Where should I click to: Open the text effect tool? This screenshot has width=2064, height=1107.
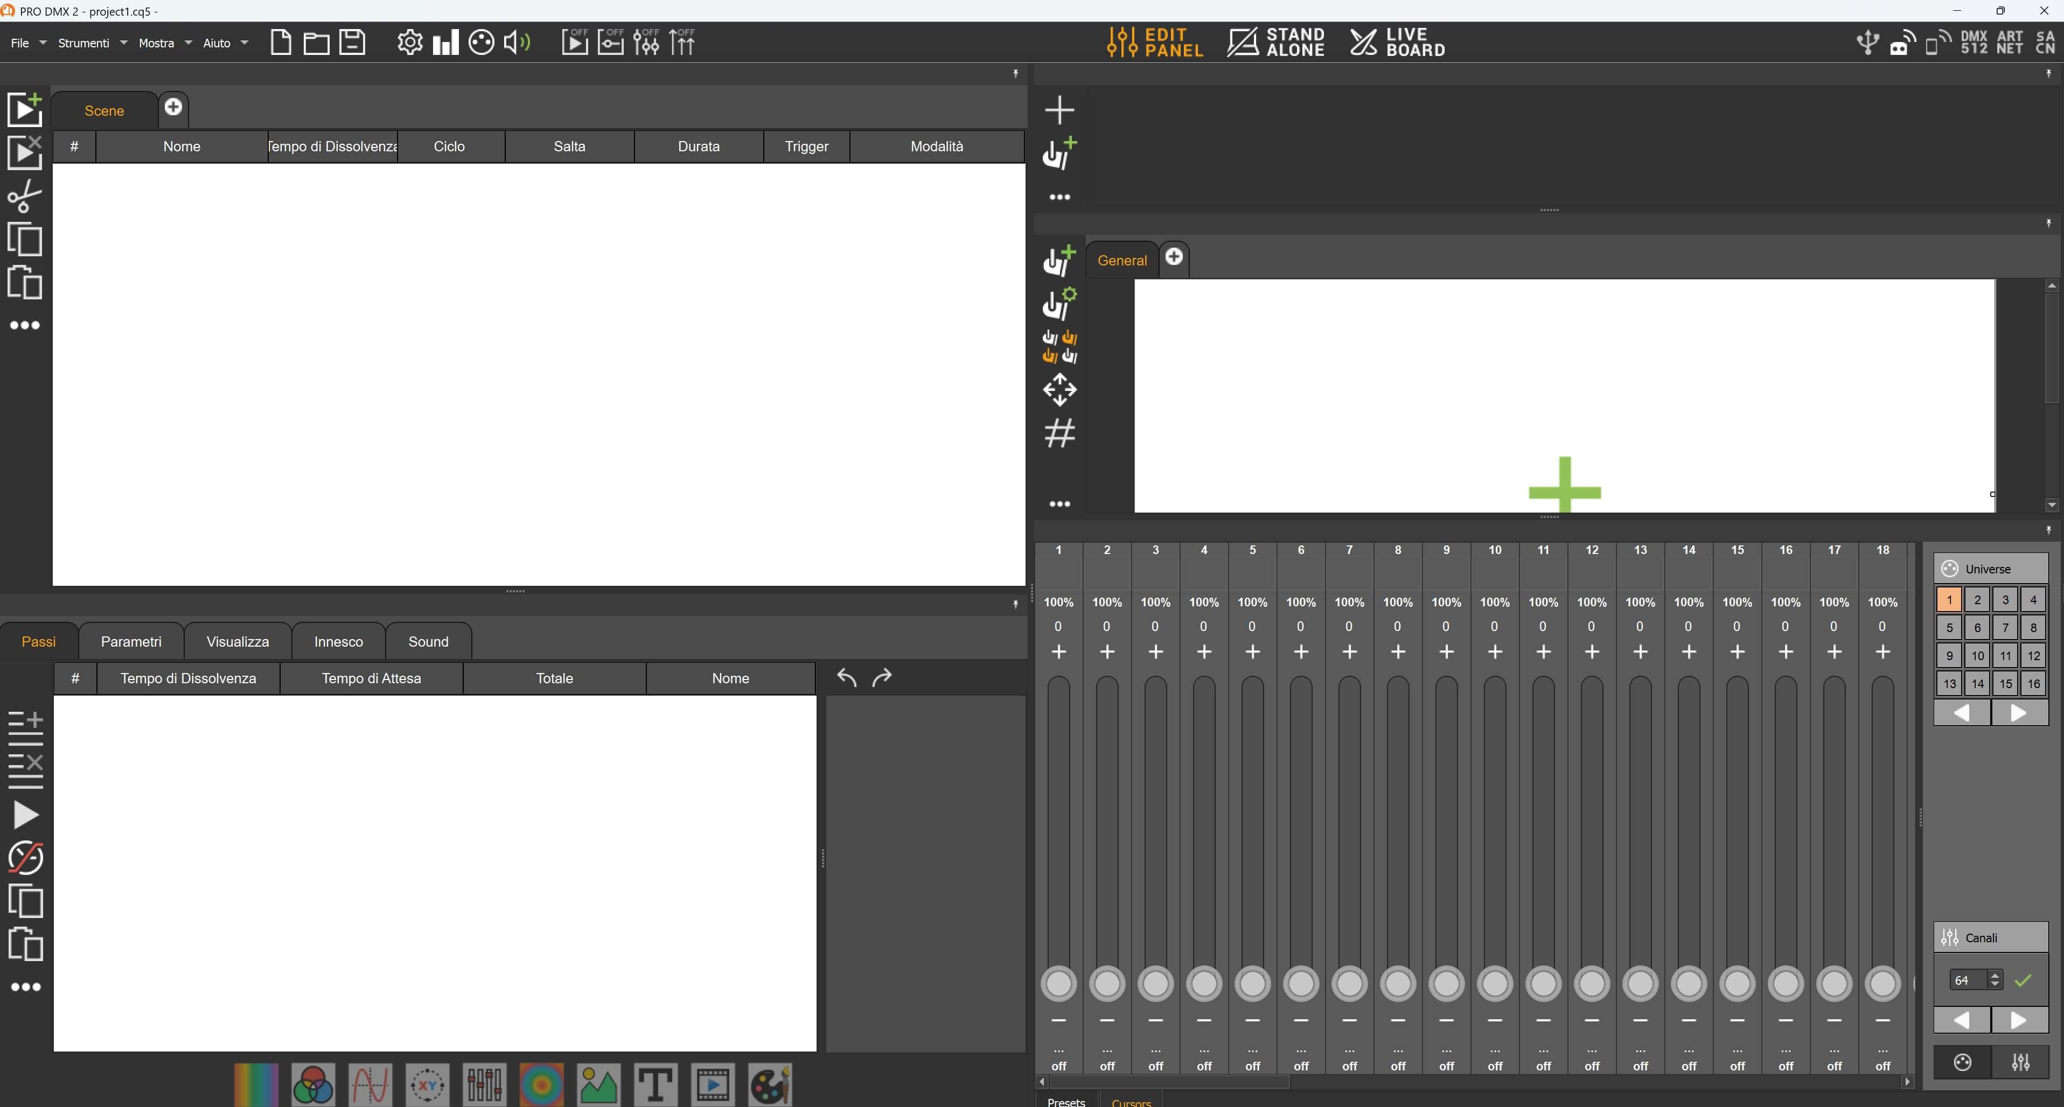(x=656, y=1085)
